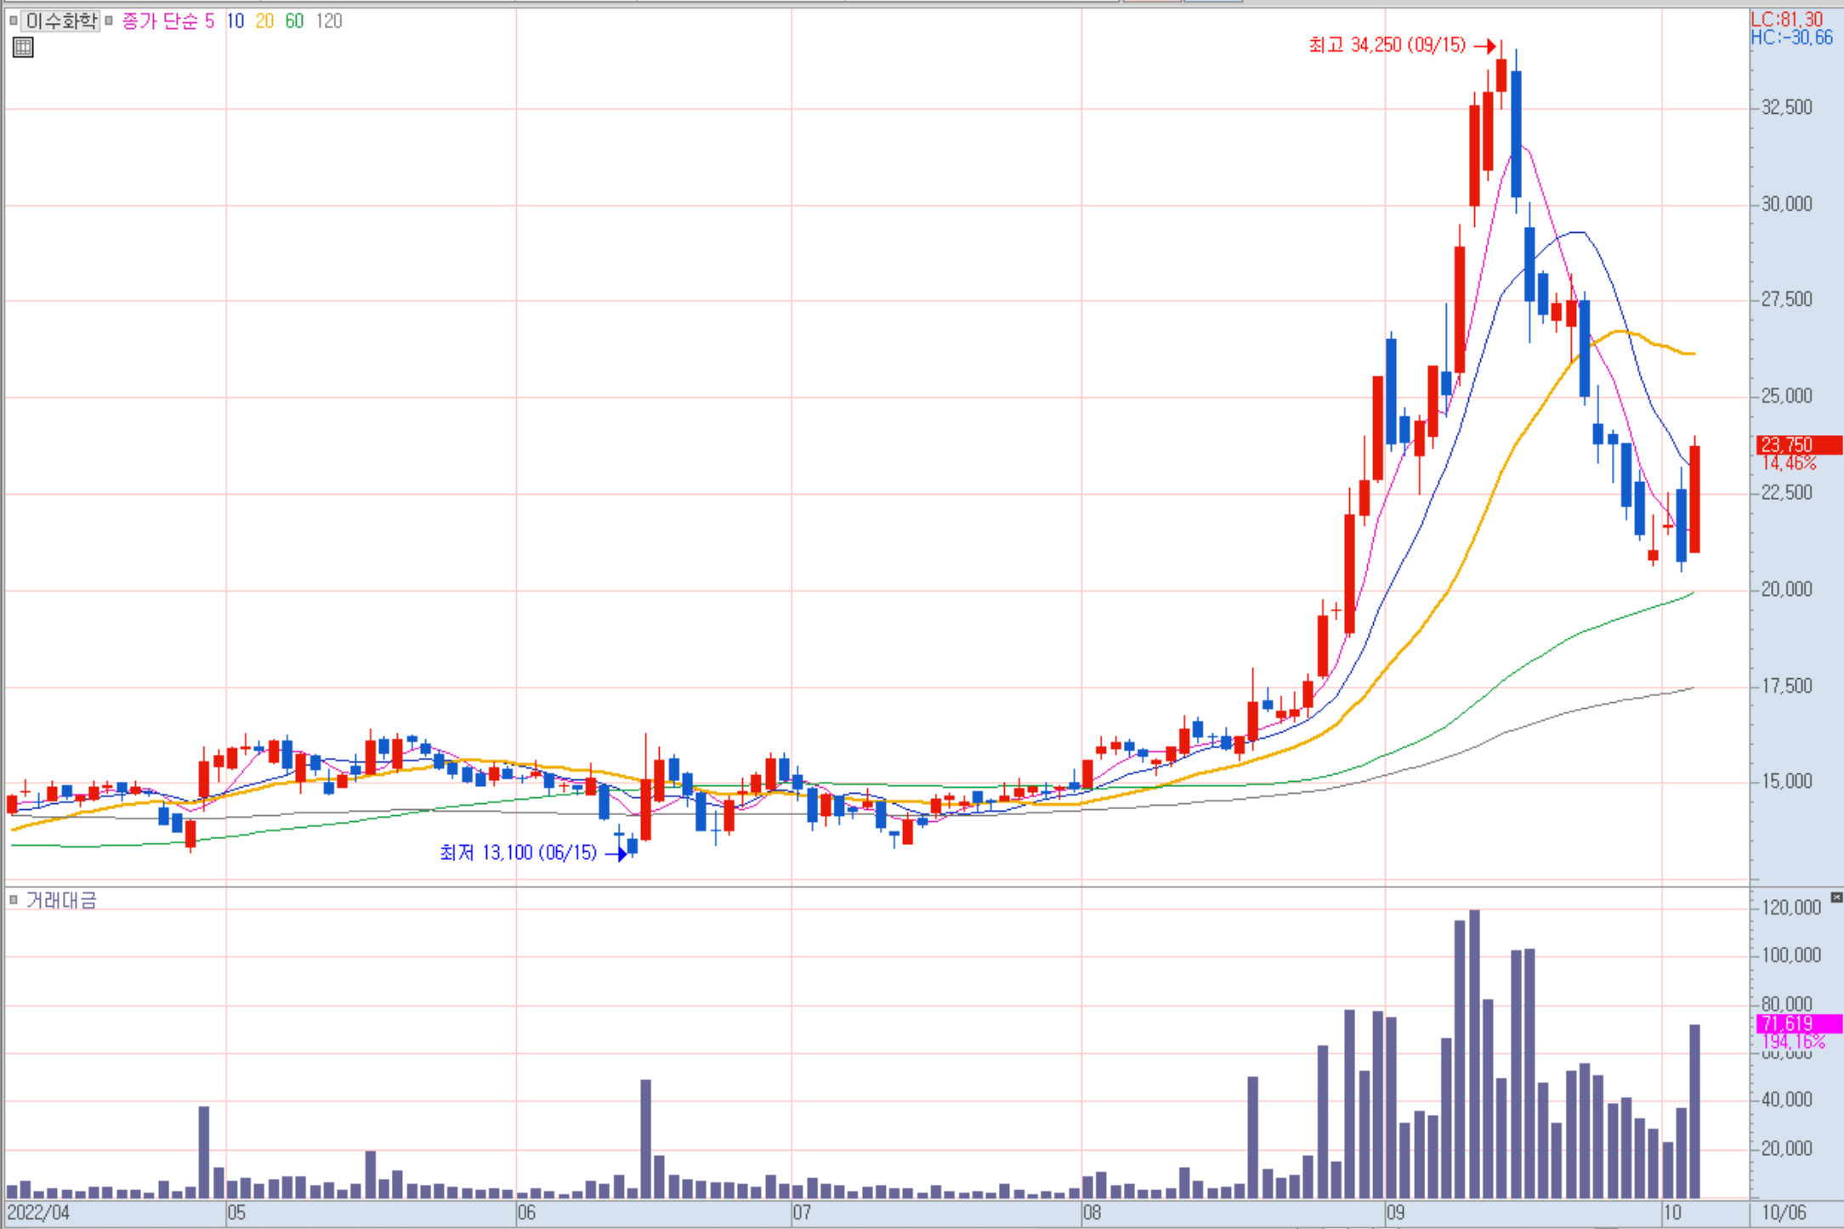
Task: Click the LC:81,30 indicator text
Action: tap(1786, 19)
